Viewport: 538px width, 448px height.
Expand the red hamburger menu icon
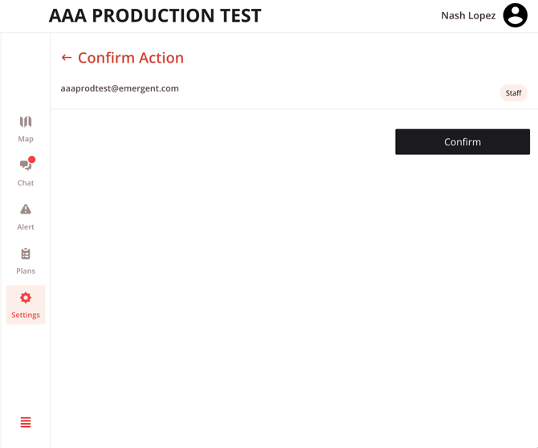pyautogui.click(x=26, y=422)
